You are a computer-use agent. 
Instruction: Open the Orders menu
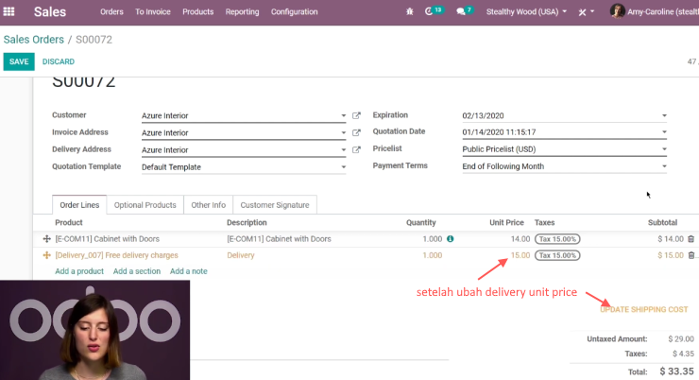point(111,12)
